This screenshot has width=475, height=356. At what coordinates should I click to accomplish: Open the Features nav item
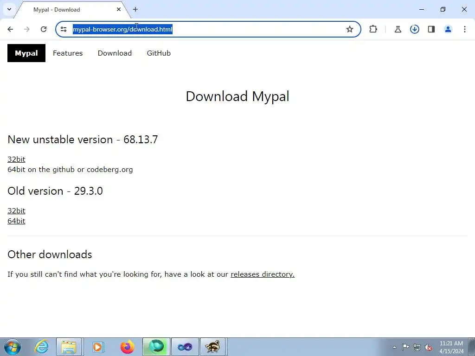pyautogui.click(x=68, y=53)
